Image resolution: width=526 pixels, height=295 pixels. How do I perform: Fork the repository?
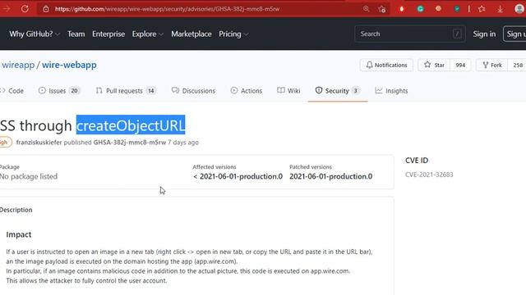[x=492, y=65]
